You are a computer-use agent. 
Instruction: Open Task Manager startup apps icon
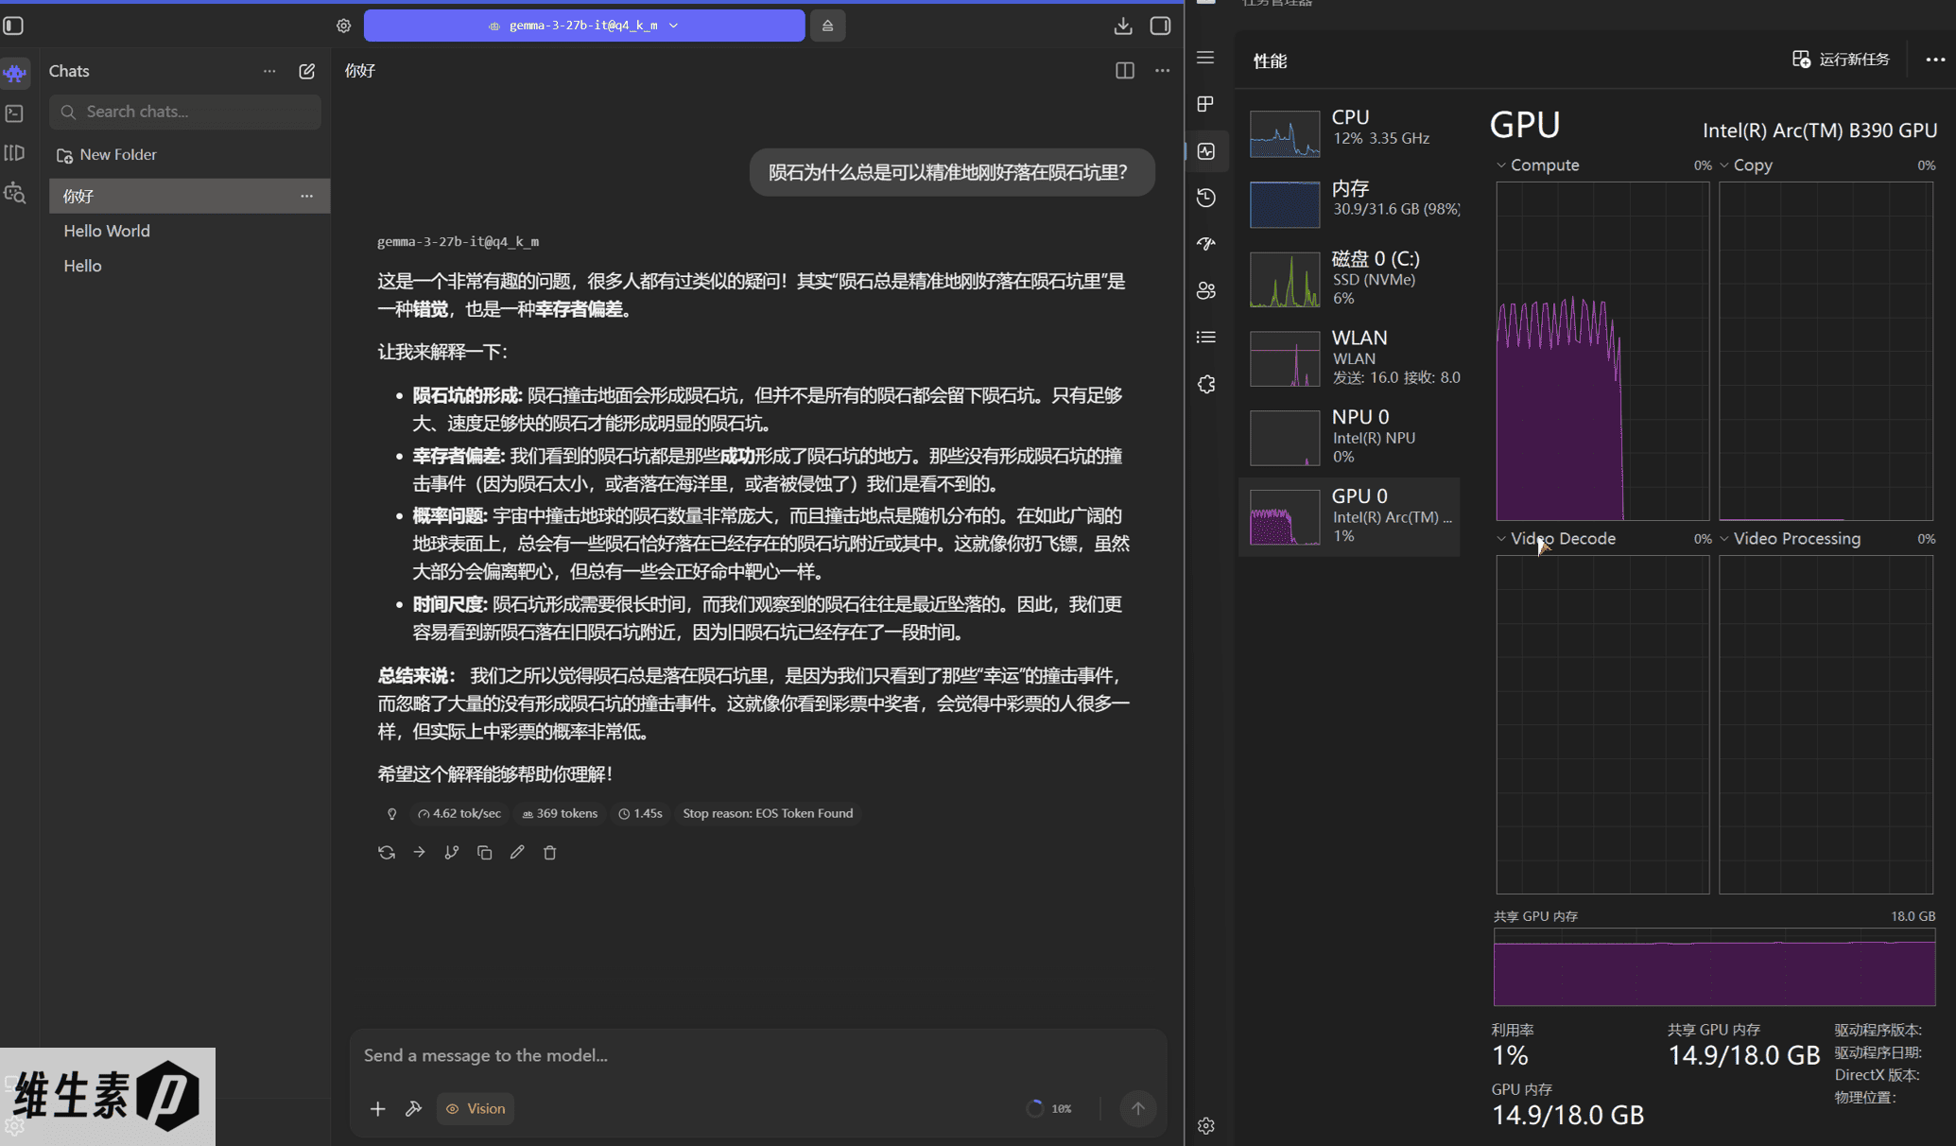pyautogui.click(x=1206, y=244)
